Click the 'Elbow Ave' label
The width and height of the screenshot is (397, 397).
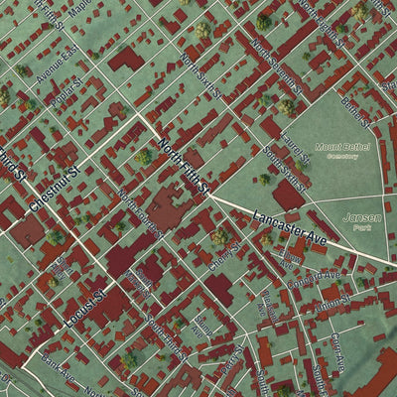click(x=289, y=260)
